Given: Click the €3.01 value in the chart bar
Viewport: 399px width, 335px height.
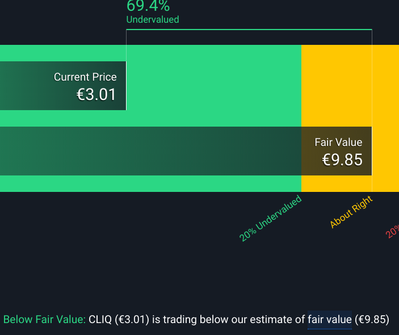Looking at the screenshot, I should click(x=96, y=95).
